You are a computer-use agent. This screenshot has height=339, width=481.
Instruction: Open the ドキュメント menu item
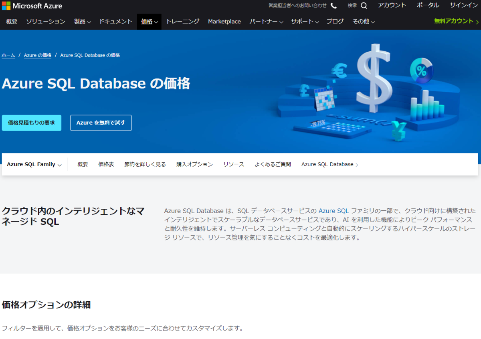point(115,22)
